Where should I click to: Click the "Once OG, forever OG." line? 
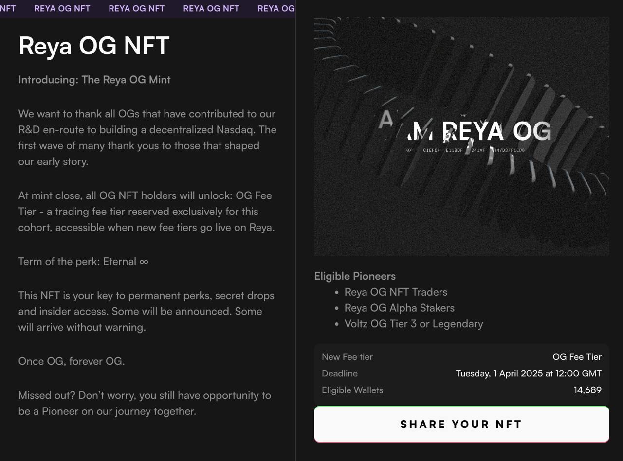pos(72,361)
